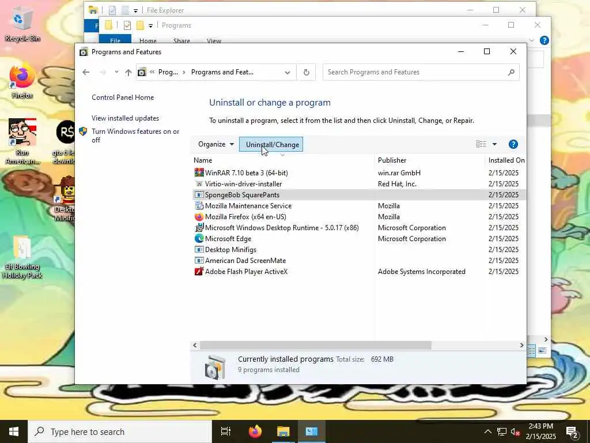The image size is (590, 443).
Task: Click the Desktop Minifigs list icon
Action: coord(199,249)
